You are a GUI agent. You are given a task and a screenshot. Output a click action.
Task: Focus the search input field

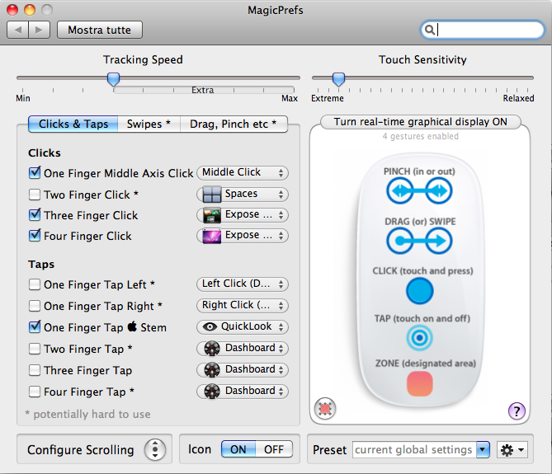483,30
